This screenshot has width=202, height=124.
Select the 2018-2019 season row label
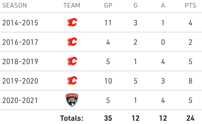20,62
